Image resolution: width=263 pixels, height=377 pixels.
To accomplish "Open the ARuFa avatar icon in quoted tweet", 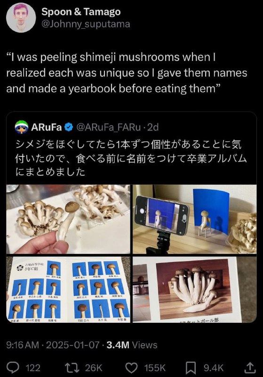I will pyautogui.click(x=21, y=127).
